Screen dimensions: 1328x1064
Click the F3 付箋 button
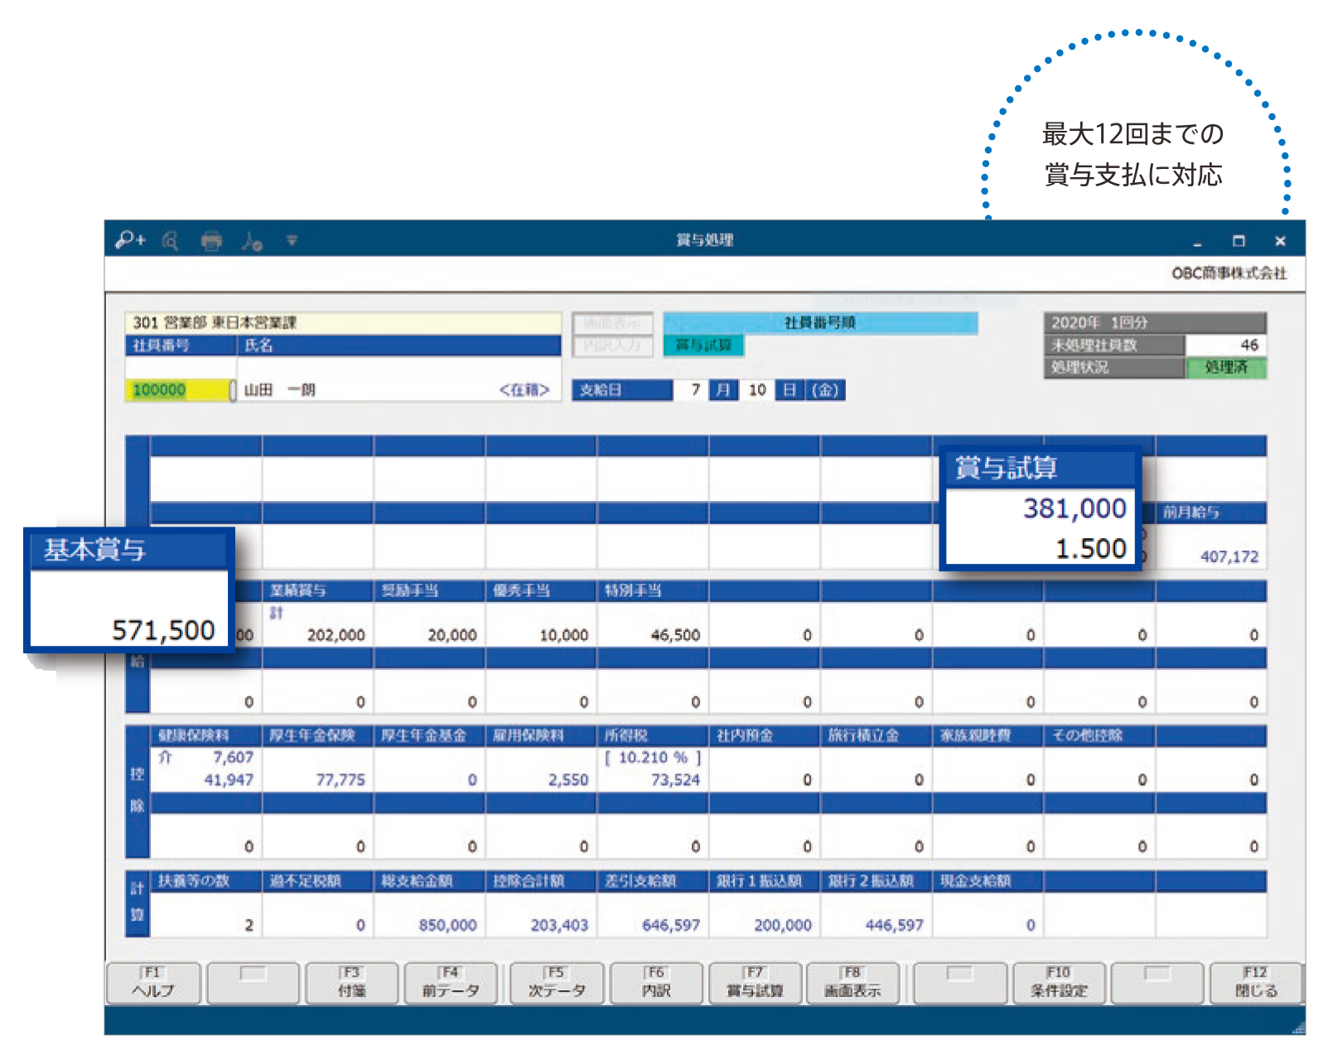[x=352, y=983]
